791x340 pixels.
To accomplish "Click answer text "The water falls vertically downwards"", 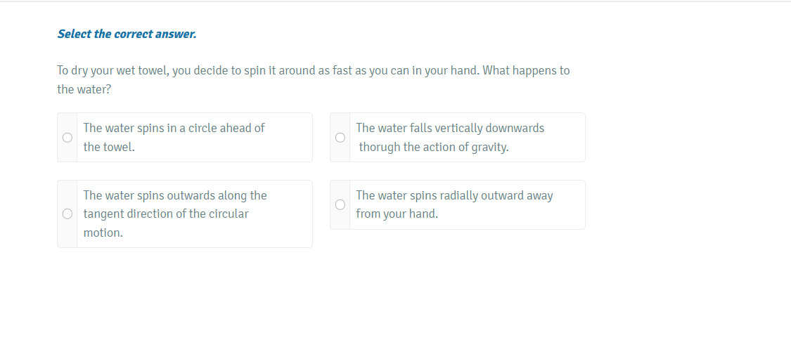I will [450, 128].
